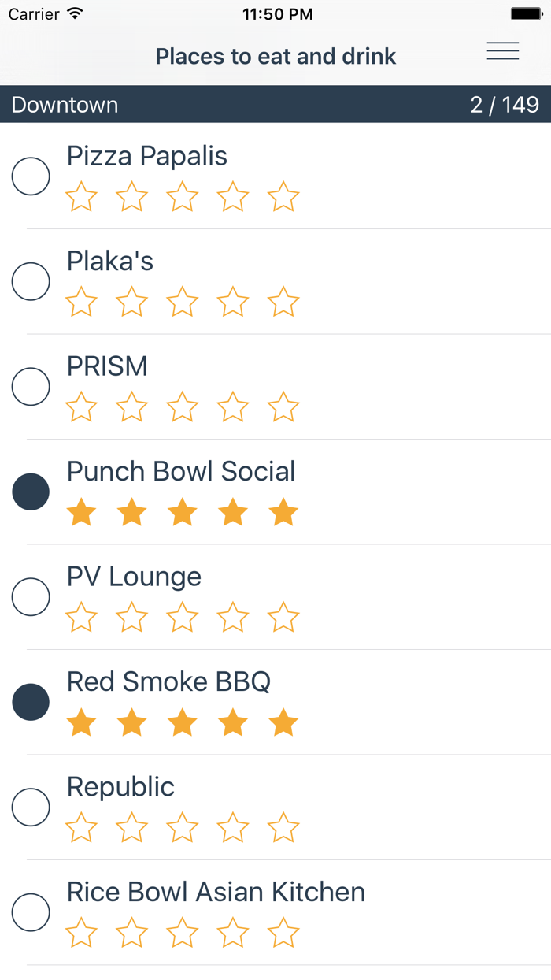This screenshot has height=980, width=551.
Task: Uncheck the Red Smoke BBQ circle
Action: (30, 701)
